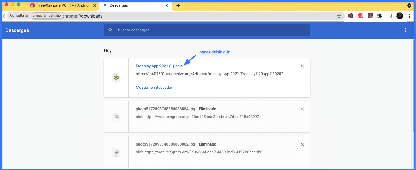Select the Descargas tab
The image size is (416, 170).
[x=133, y=5]
